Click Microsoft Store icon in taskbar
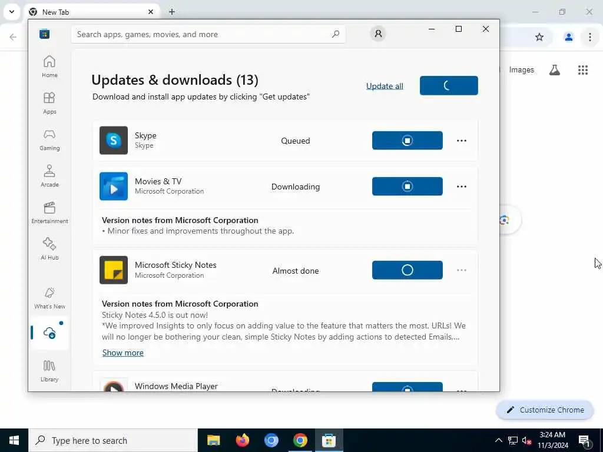Image resolution: width=603 pixels, height=452 pixels. 329,440
